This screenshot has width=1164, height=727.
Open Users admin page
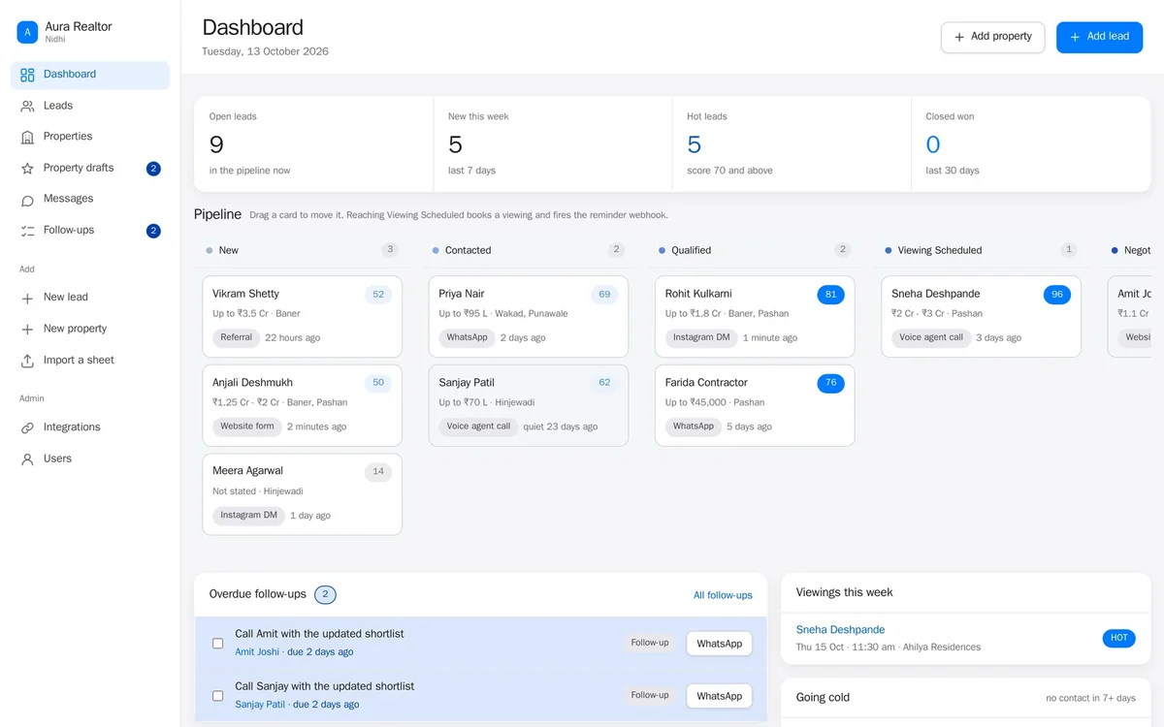tap(90, 458)
